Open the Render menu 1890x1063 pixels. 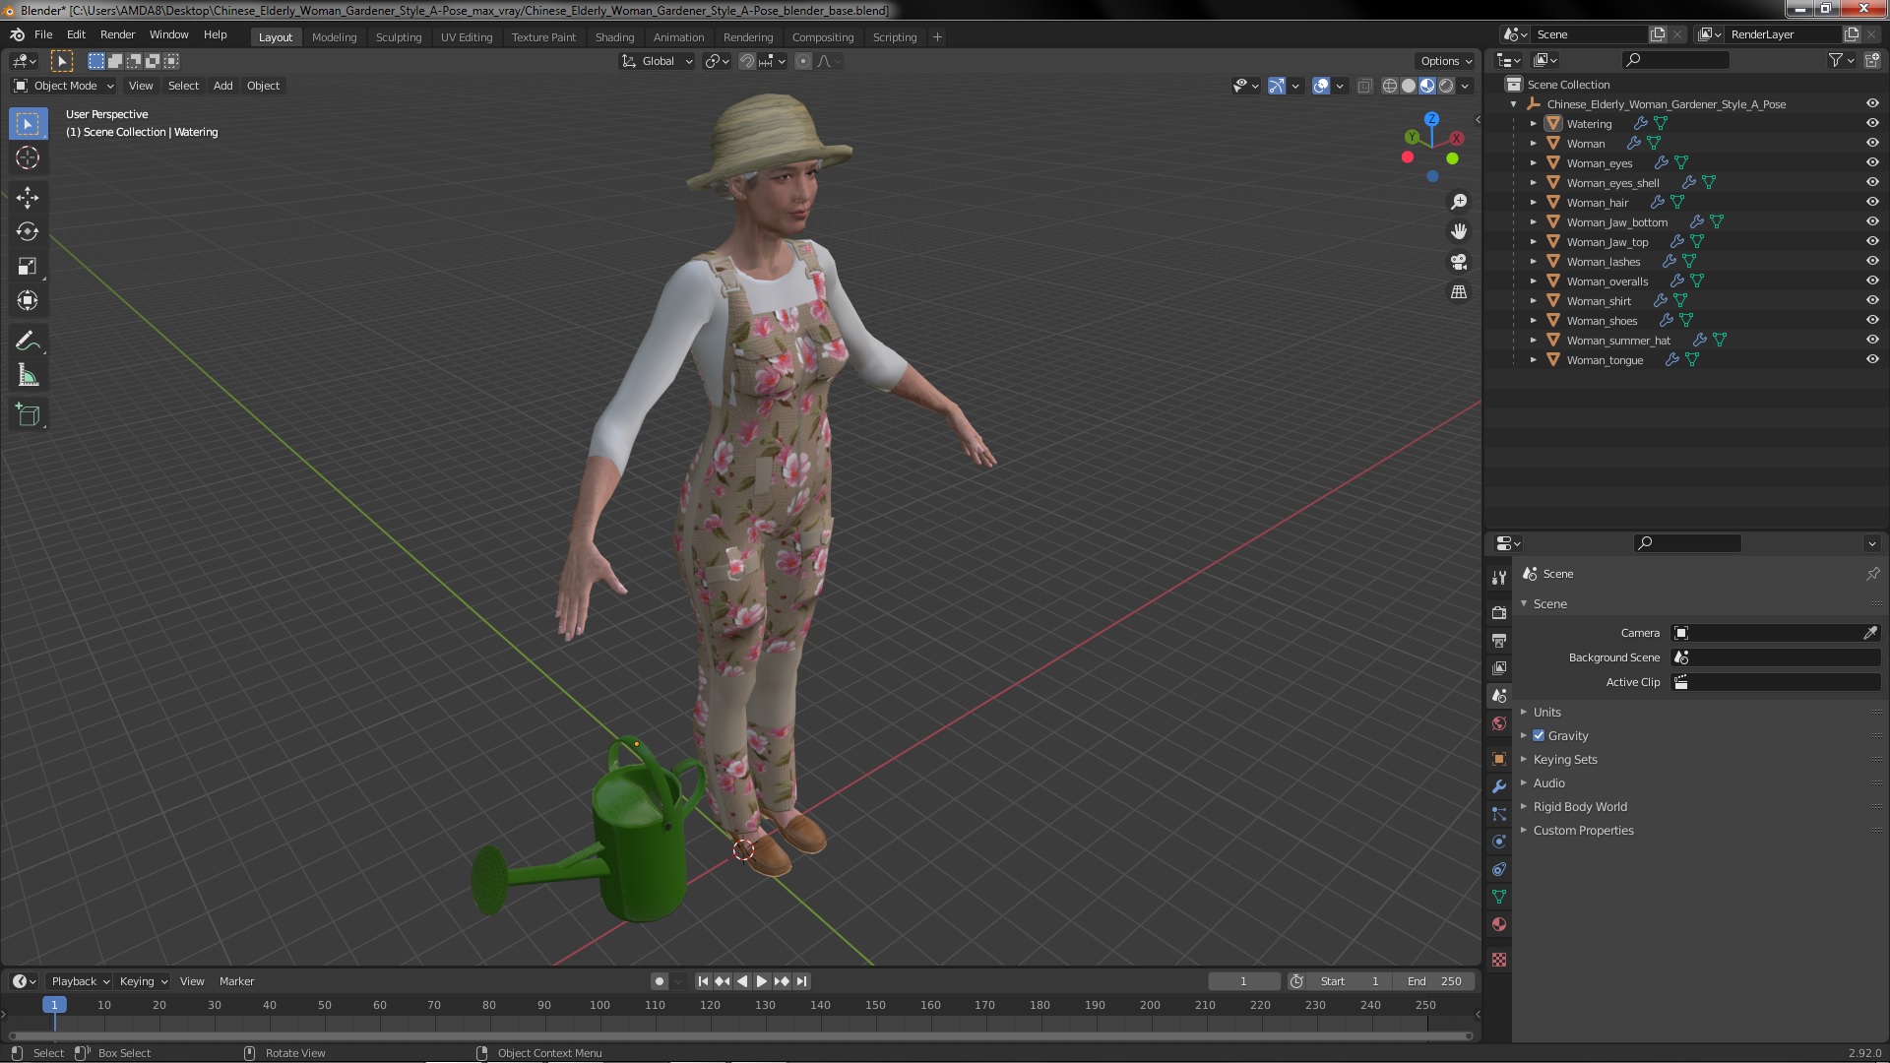coord(117,34)
